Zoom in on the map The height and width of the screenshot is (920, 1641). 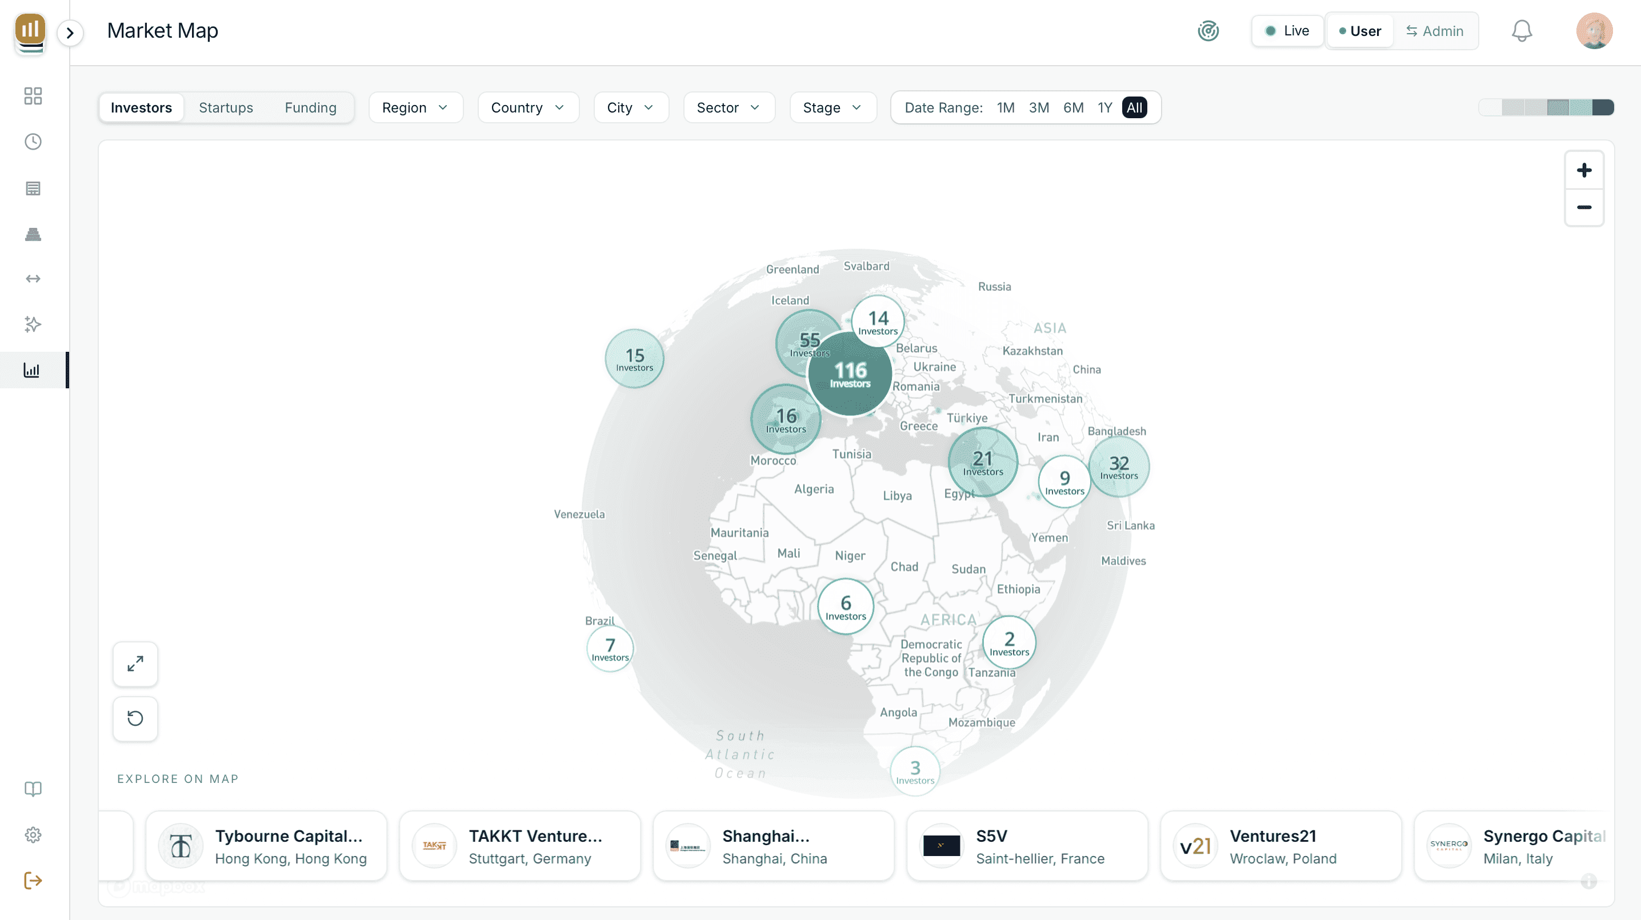tap(1584, 170)
